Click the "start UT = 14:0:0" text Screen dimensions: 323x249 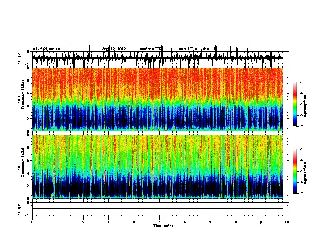(197, 49)
